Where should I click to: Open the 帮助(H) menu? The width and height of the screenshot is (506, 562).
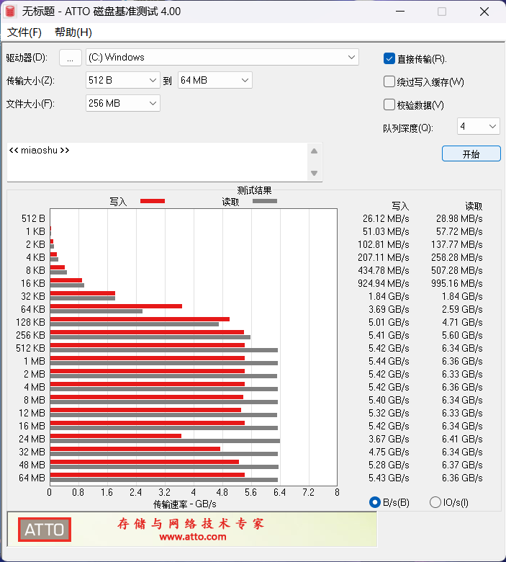73,32
